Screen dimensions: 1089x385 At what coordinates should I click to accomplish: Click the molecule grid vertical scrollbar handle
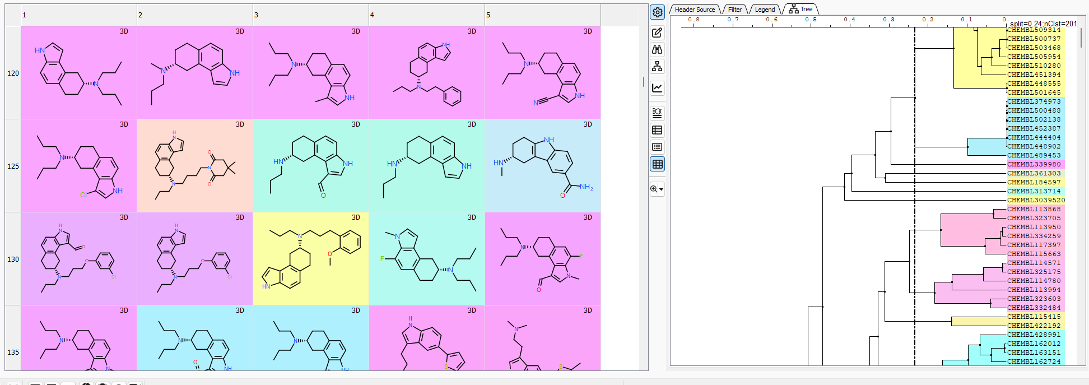point(643,82)
